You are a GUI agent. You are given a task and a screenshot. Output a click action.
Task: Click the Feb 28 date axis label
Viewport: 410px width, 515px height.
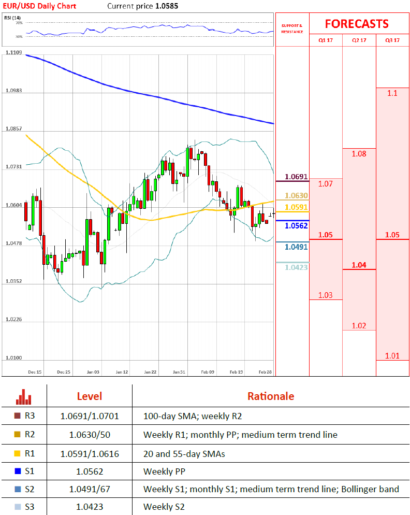(x=265, y=372)
